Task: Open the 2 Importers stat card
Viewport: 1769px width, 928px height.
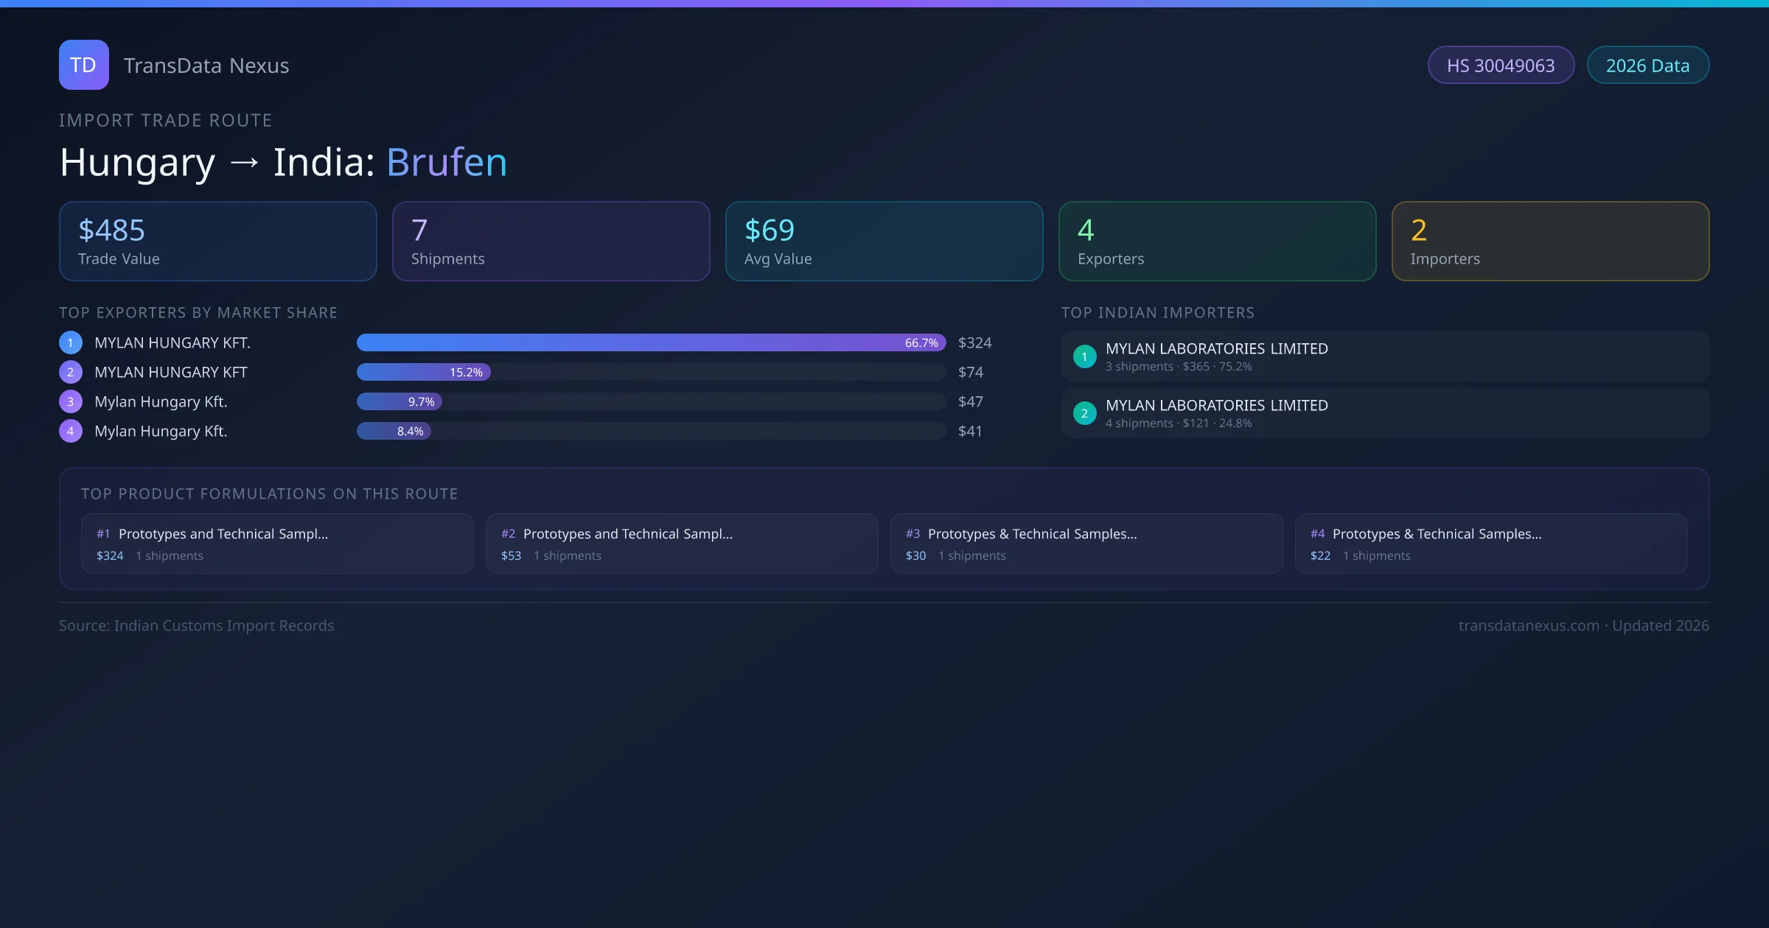Action: pyautogui.click(x=1550, y=241)
